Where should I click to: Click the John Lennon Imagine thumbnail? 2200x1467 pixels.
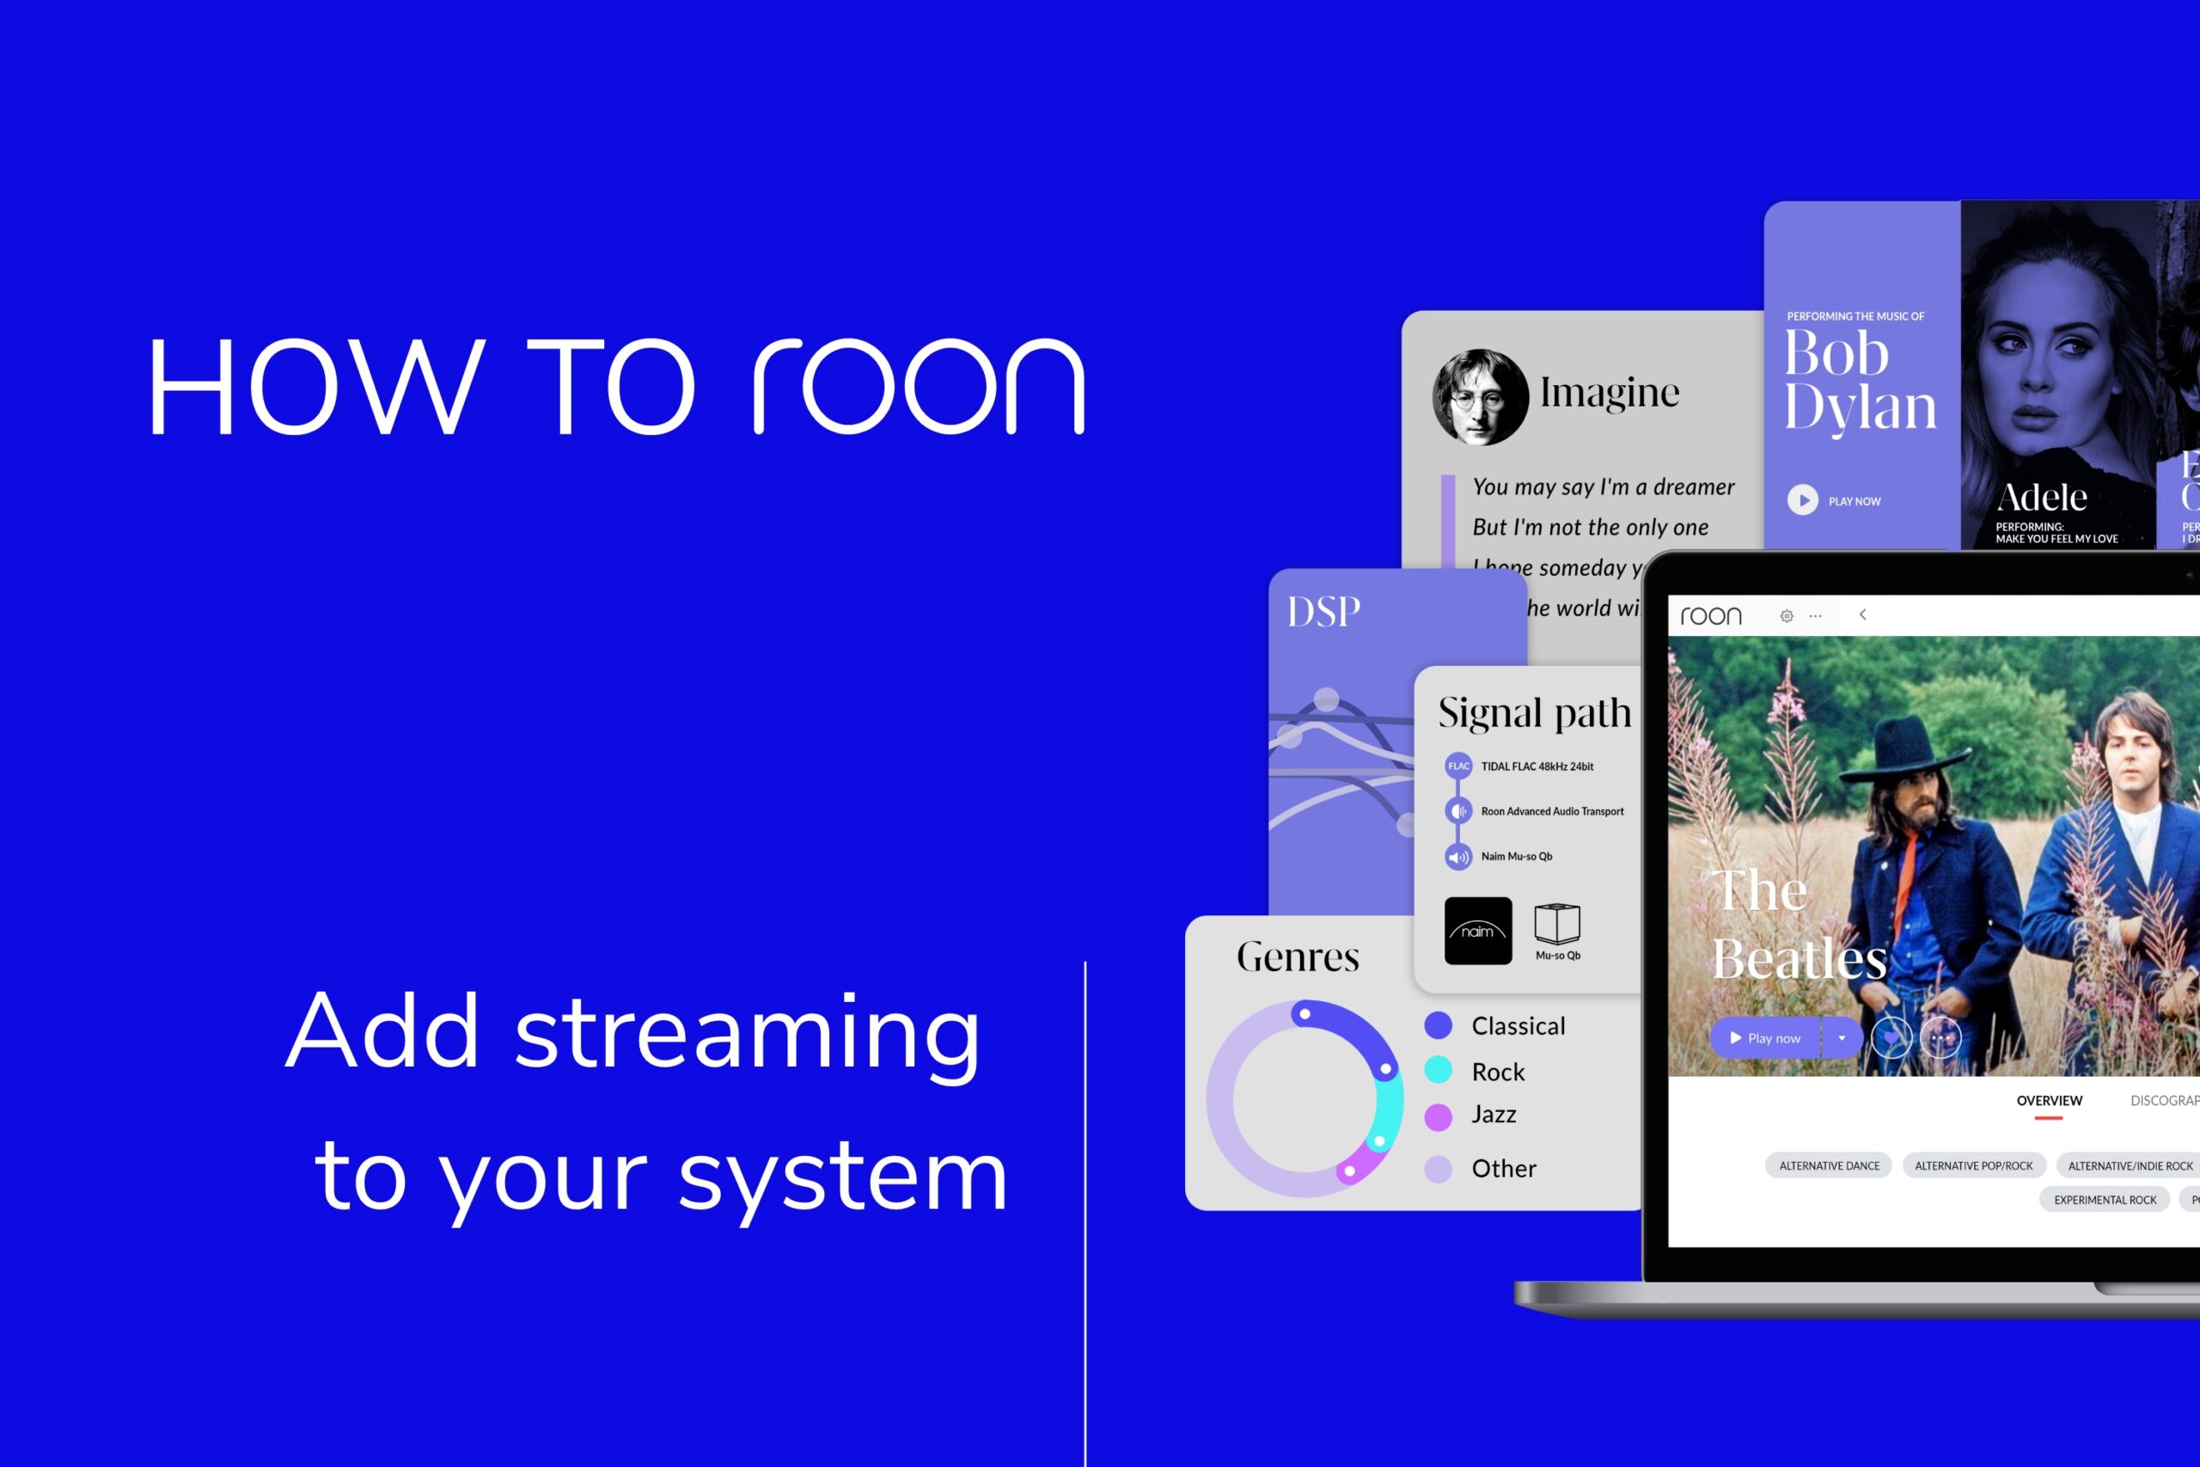pyautogui.click(x=1480, y=397)
